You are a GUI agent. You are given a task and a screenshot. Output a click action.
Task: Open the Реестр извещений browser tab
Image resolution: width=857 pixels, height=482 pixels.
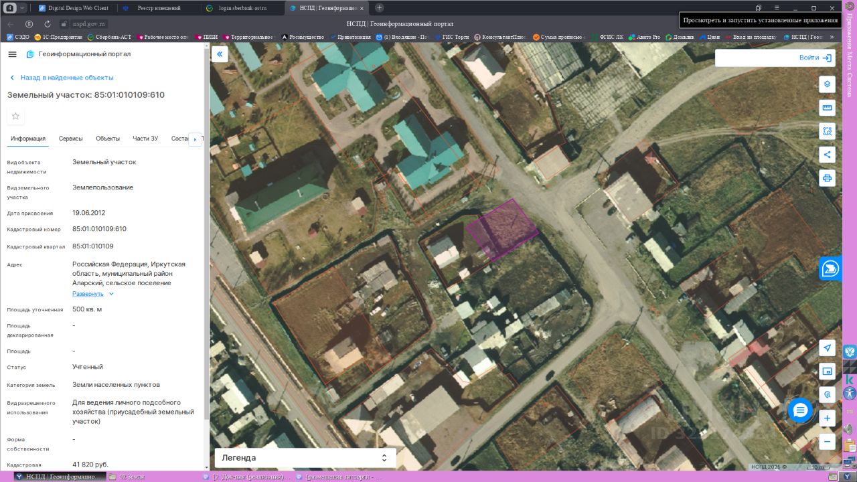[x=159, y=7]
